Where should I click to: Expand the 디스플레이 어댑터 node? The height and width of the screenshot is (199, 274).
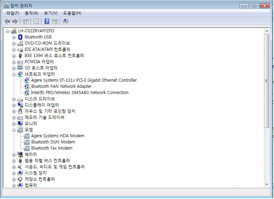click(14, 105)
